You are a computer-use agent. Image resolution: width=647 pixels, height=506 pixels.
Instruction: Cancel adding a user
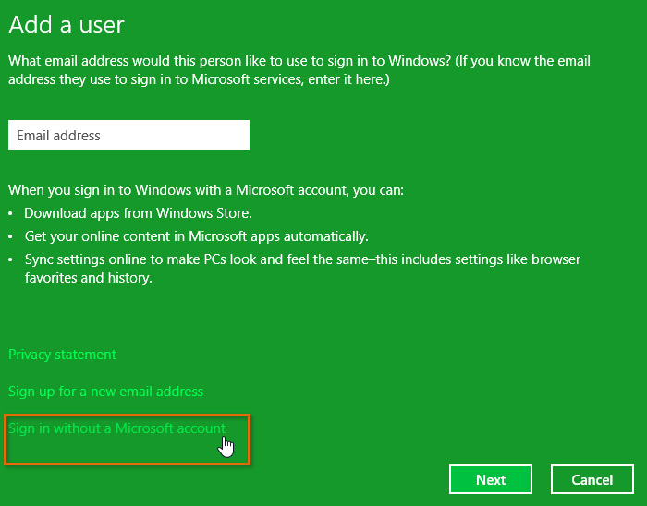pos(592,479)
